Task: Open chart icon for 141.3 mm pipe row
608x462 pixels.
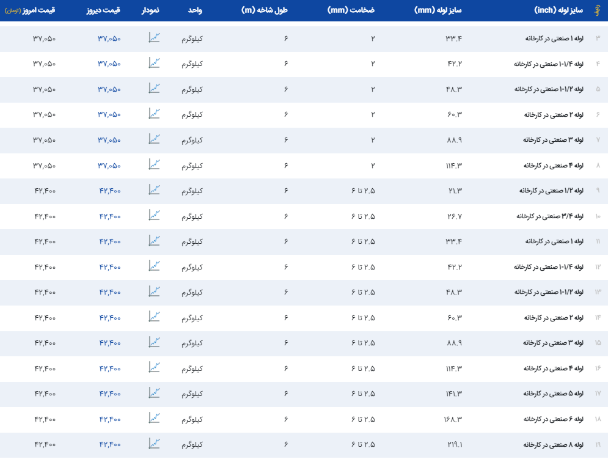Action: [154, 393]
